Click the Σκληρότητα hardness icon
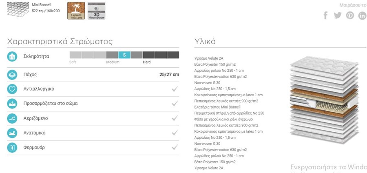 click(x=12, y=56)
